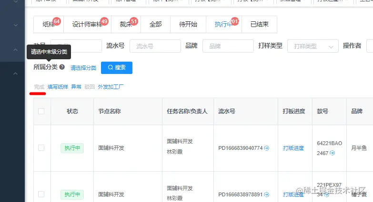Click the 填写纸样 action link

coord(58,87)
